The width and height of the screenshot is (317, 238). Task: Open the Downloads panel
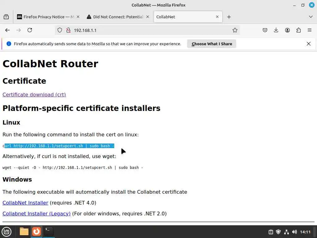click(276, 30)
